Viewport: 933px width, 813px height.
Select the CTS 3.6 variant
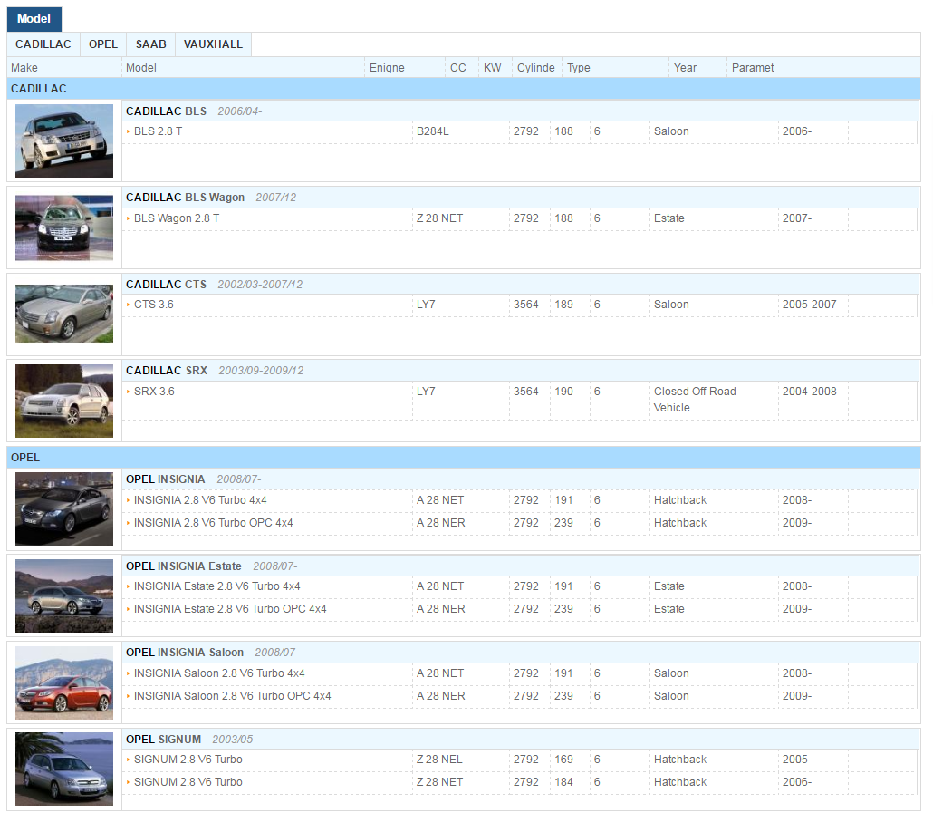pos(153,305)
